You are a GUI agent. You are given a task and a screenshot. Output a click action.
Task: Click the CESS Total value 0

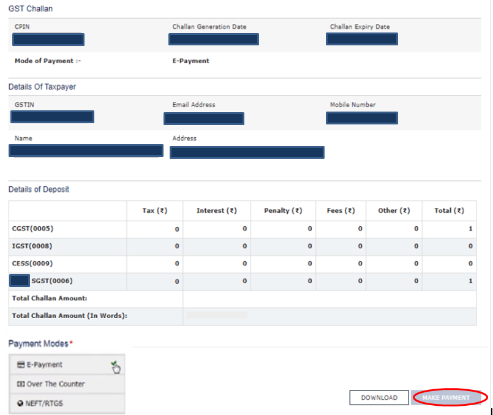click(470, 264)
